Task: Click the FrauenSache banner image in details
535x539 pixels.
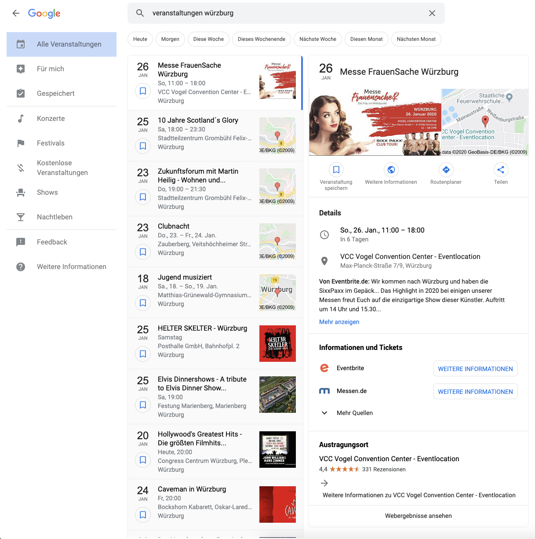Action: [x=375, y=122]
